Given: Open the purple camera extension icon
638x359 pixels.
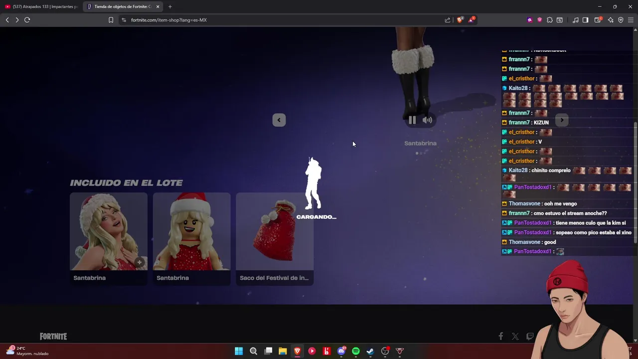Looking at the screenshot, I should tap(529, 20).
